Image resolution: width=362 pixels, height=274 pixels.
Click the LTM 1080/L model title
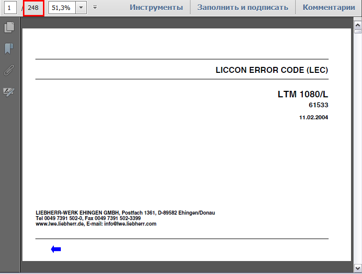click(x=303, y=94)
